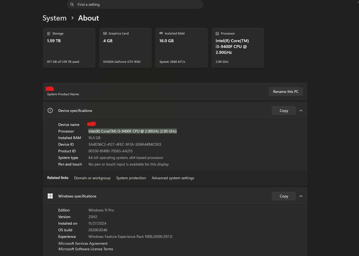Click the Device ID value 5A4D36C2-4127

click(x=125, y=144)
